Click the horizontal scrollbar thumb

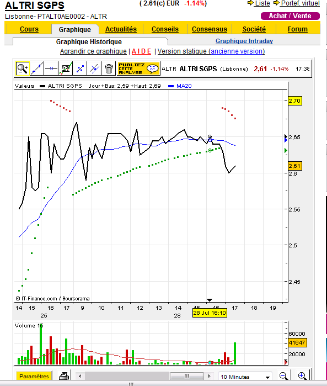pyautogui.click(x=186, y=376)
